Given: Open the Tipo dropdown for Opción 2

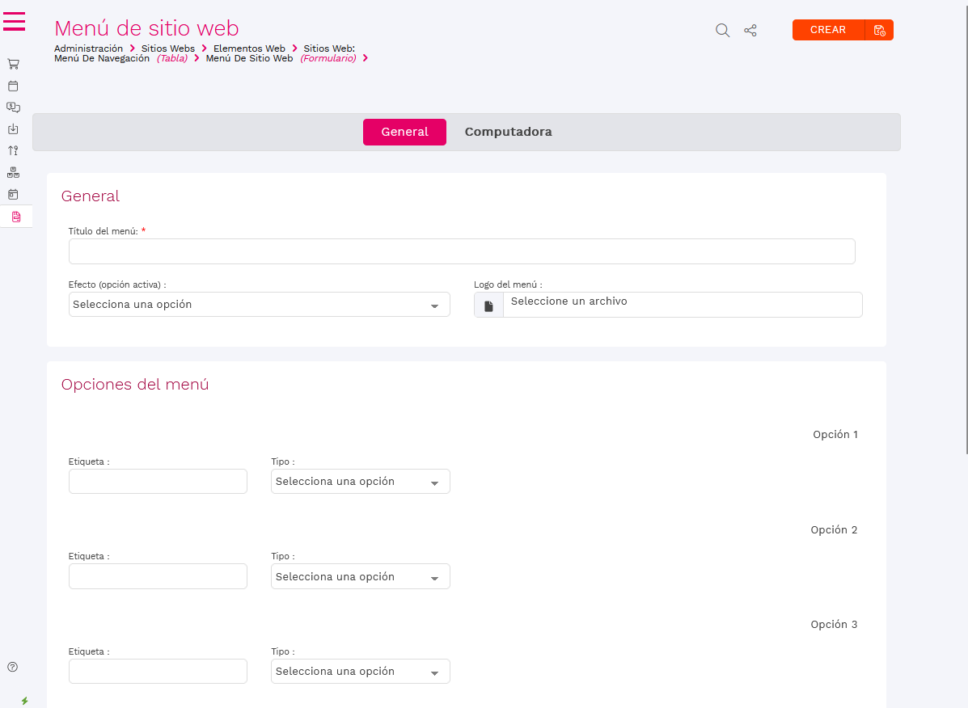Looking at the screenshot, I should tap(360, 577).
